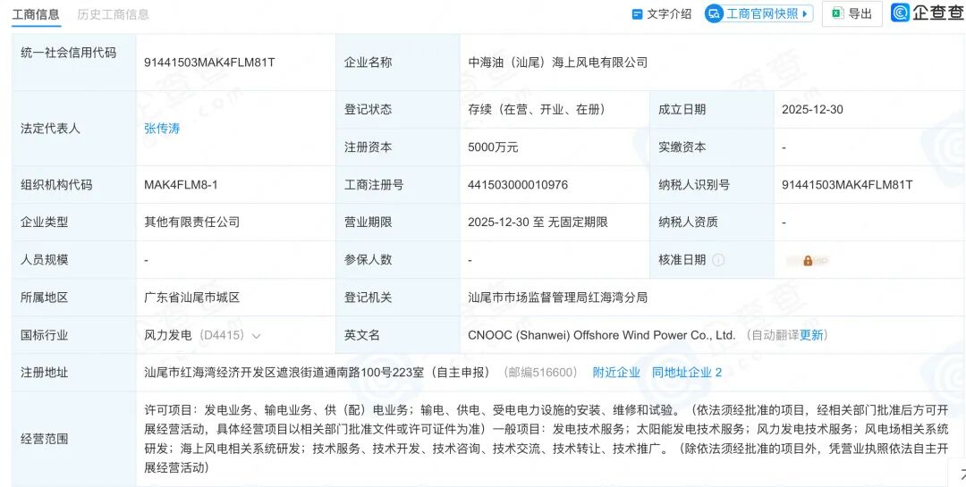The image size is (966, 487).
Task: Open legal representative 张传涛 link
Action: 162,129
